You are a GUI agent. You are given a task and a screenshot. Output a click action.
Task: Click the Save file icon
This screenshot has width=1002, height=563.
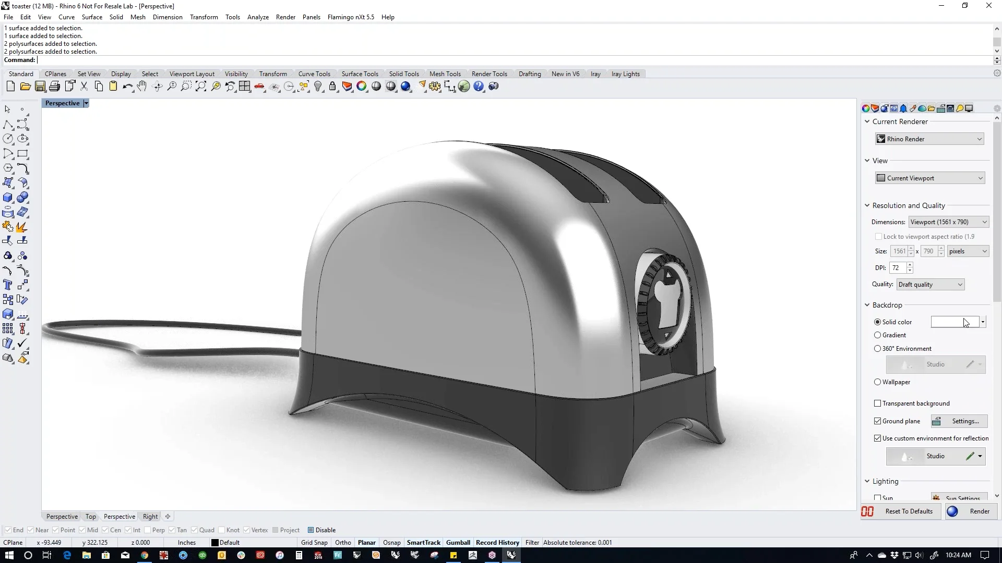click(x=40, y=87)
